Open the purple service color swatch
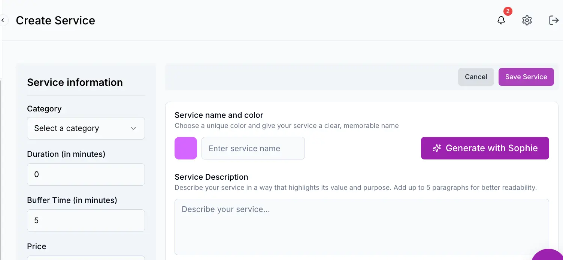563x260 pixels. (x=185, y=148)
